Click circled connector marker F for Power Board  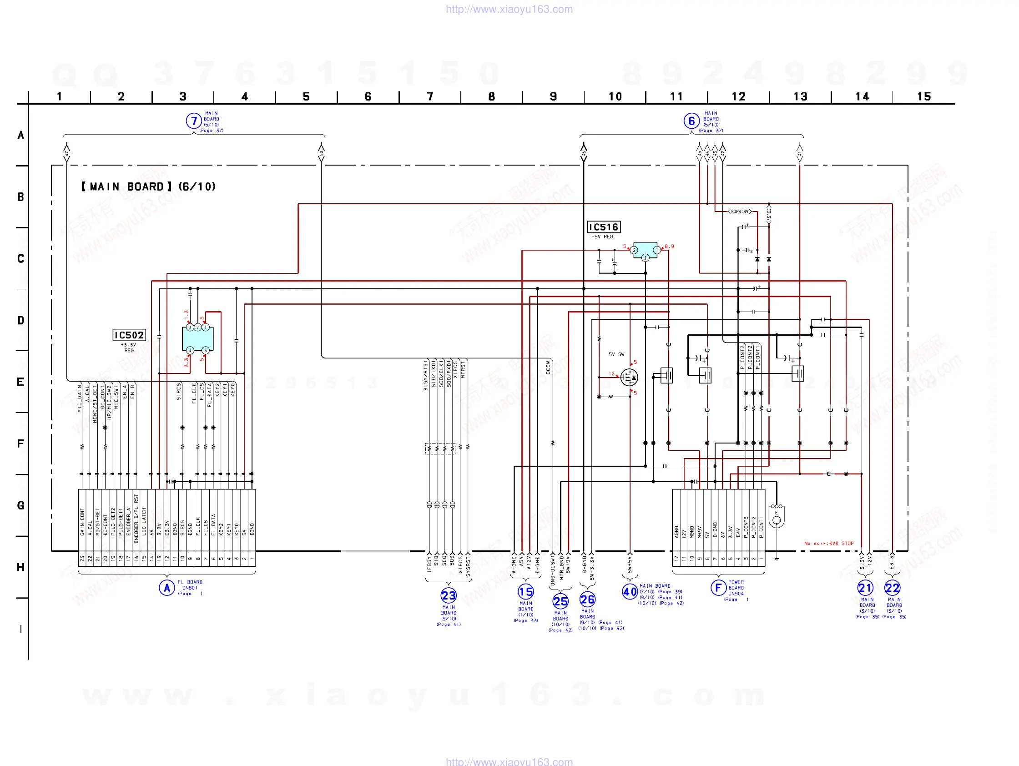point(718,588)
